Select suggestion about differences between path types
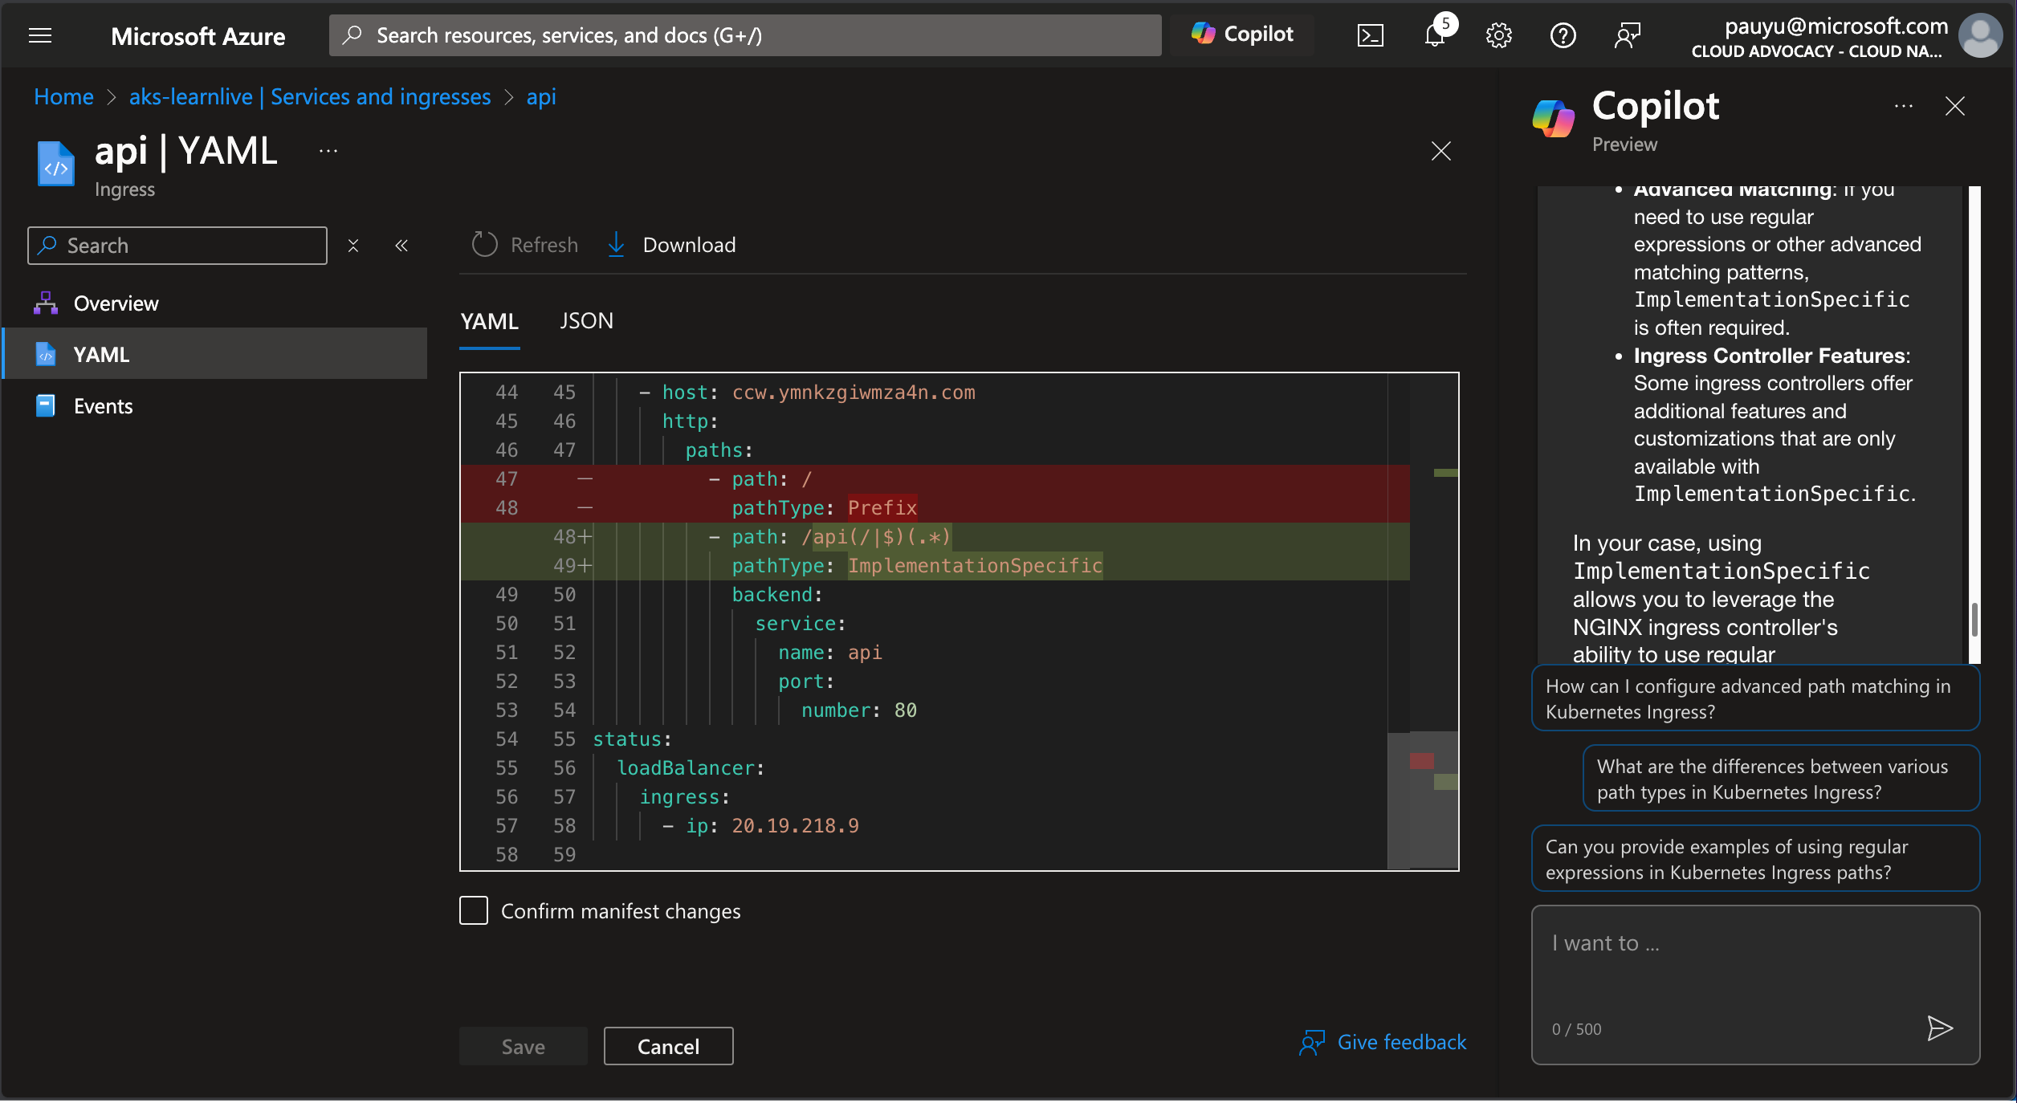The width and height of the screenshot is (2017, 1103). tap(1781, 779)
